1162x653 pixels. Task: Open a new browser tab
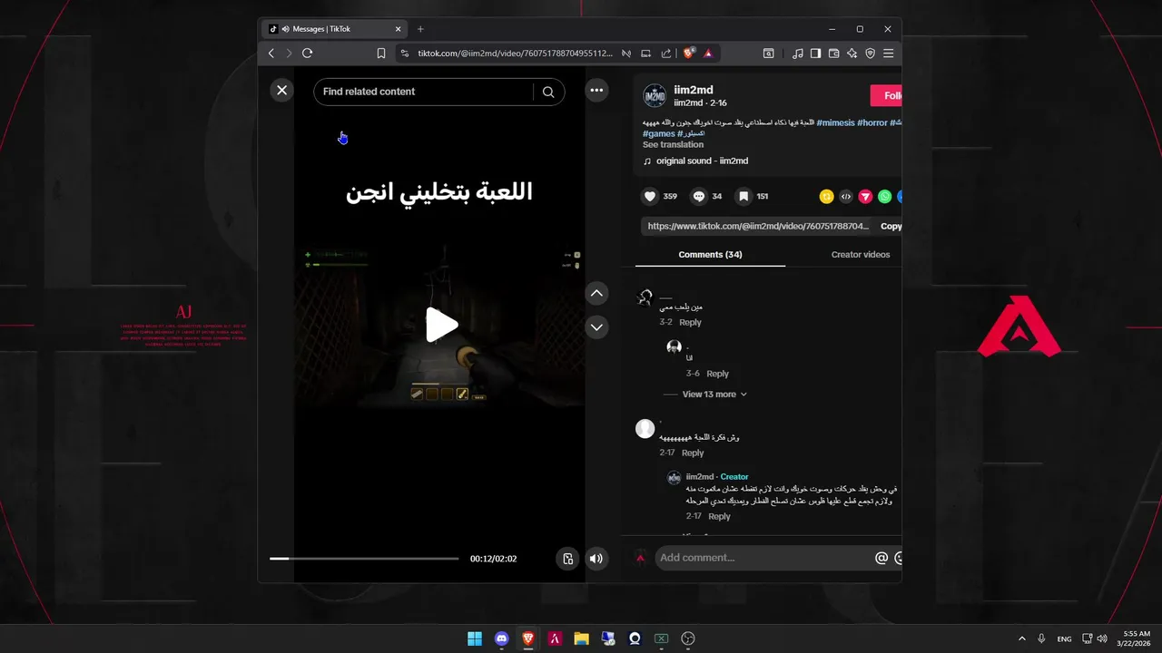pos(420,29)
